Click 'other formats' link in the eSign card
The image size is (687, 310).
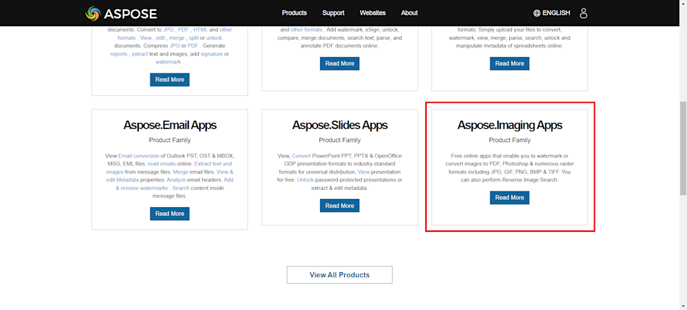[306, 29]
